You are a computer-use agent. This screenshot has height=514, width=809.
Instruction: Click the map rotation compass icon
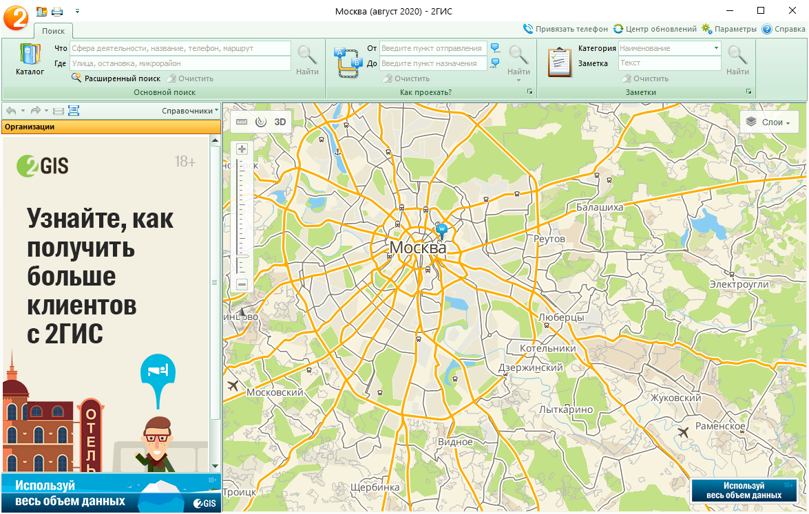point(260,122)
